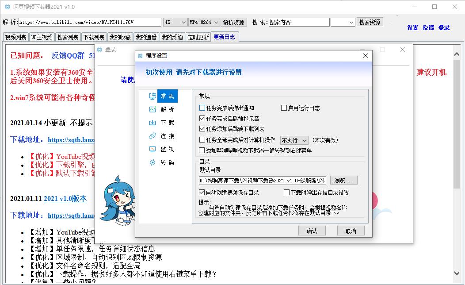
Task: Click 解析资源 button
Action: [x=234, y=22]
